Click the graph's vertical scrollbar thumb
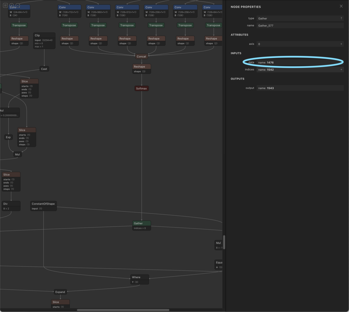Viewport: 349px width, 312px height. [224, 242]
